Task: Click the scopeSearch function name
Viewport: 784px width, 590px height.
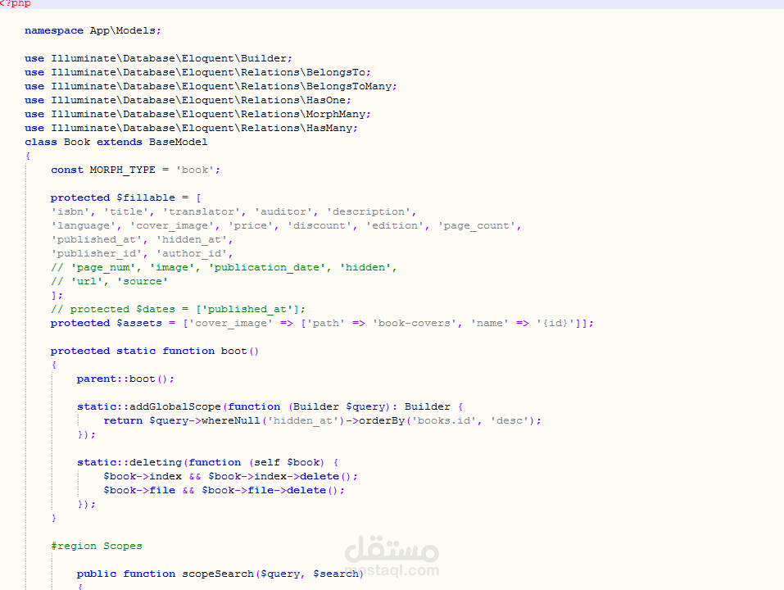Action: pyautogui.click(x=217, y=574)
